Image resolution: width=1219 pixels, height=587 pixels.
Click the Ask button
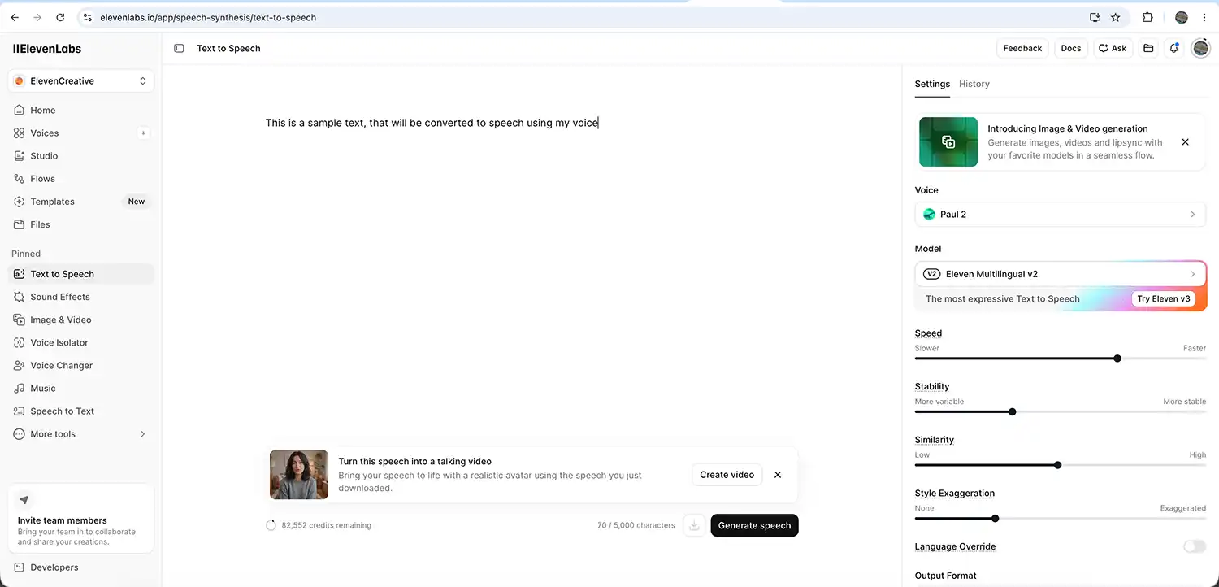coord(1113,48)
